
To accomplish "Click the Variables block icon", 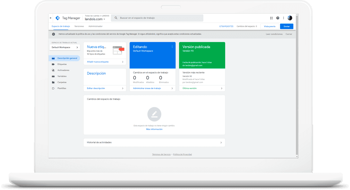I will pyautogui.click(x=53, y=76).
